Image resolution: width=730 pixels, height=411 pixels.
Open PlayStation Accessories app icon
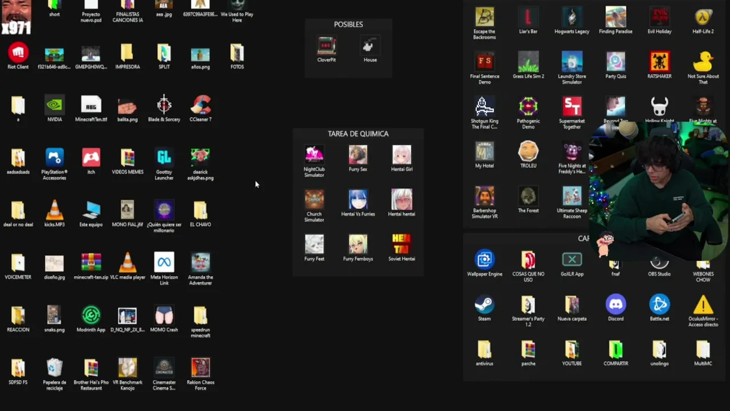point(55,158)
